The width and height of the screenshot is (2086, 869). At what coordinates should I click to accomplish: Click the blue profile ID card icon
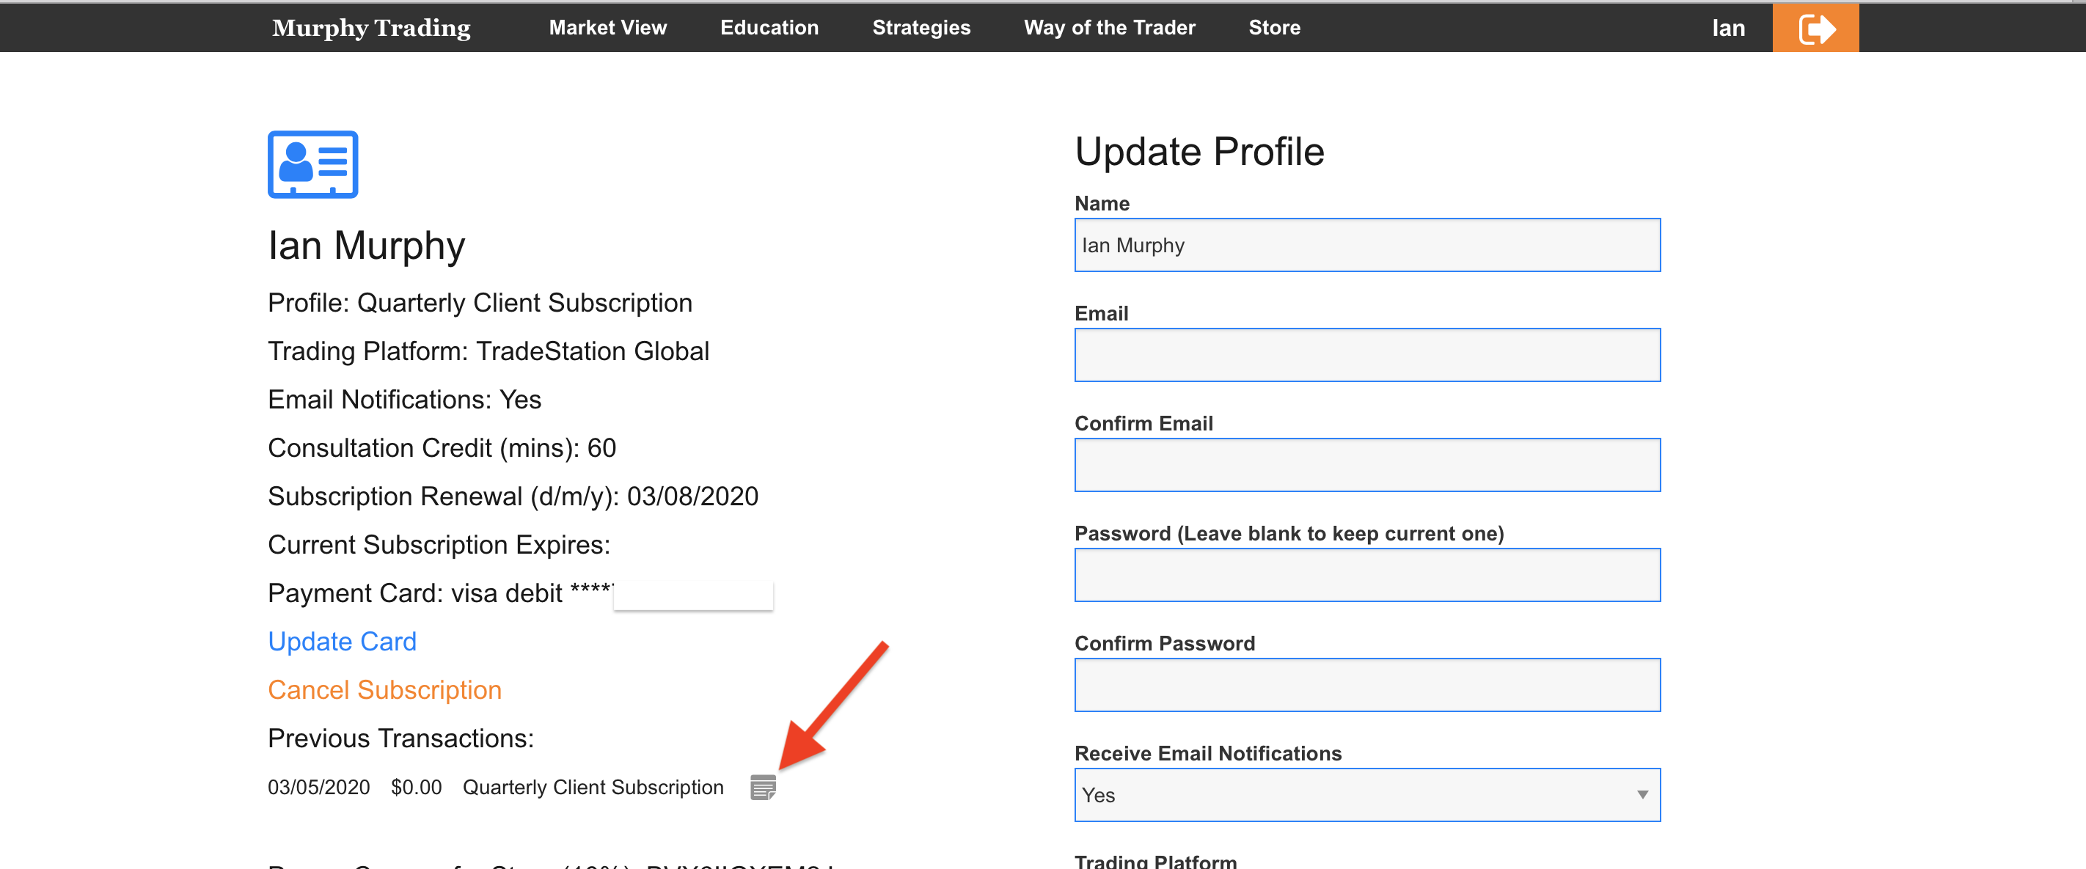312,164
